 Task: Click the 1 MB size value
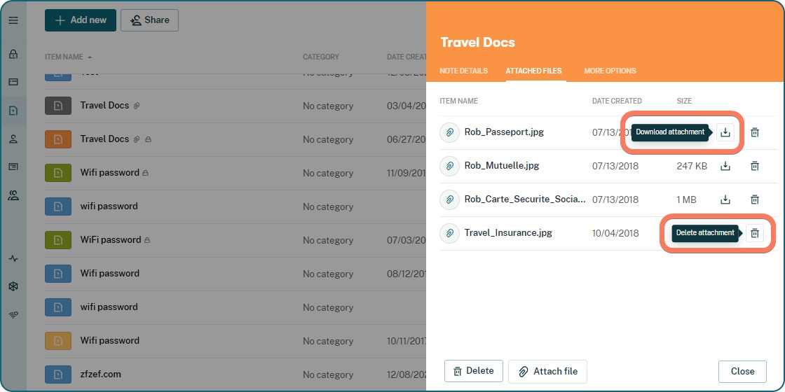click(x=686, y=200)
